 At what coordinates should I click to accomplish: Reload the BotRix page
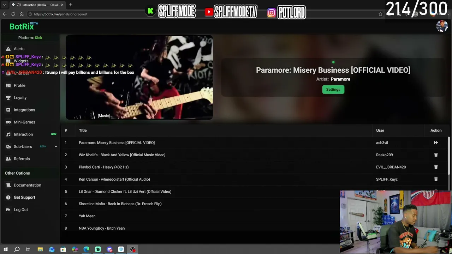(x=13, y=14)
